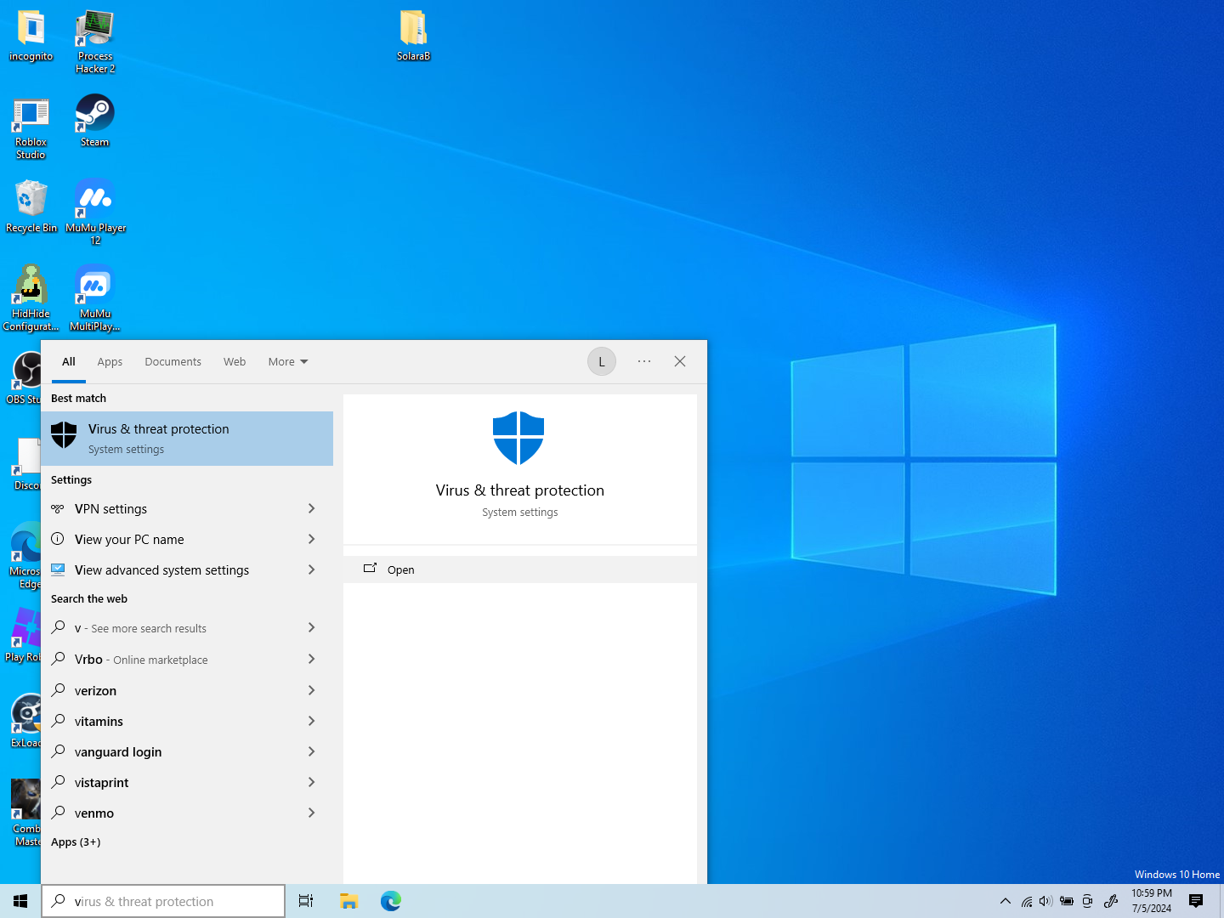Expand the Vrbo suggestion arrow

coord(312,659)
